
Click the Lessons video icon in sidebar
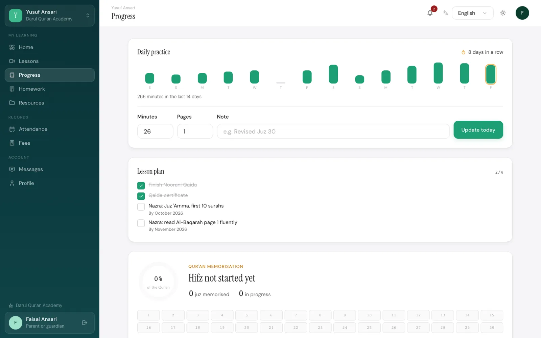point(12,61)
